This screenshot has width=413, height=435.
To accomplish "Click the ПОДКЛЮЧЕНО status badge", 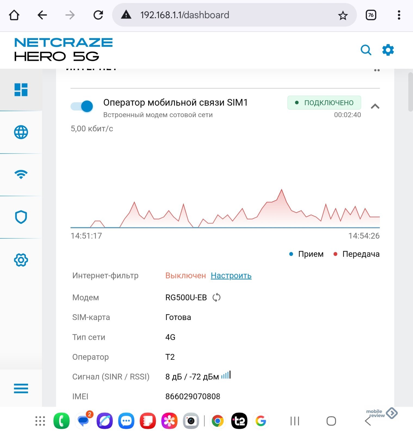I will click(324, 102).
